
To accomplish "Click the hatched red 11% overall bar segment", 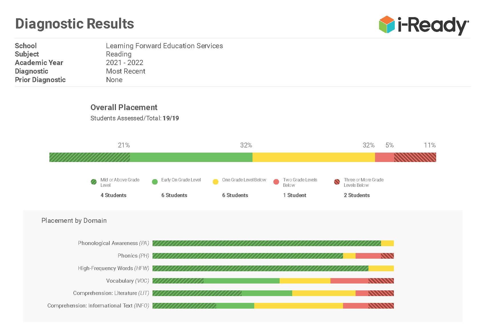I will pos(415,157).
